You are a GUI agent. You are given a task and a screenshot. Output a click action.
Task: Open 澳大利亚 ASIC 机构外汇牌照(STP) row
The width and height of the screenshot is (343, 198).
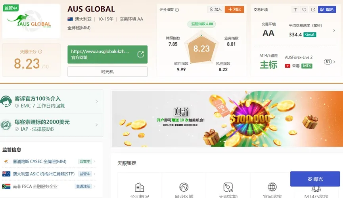coord(49,174)
